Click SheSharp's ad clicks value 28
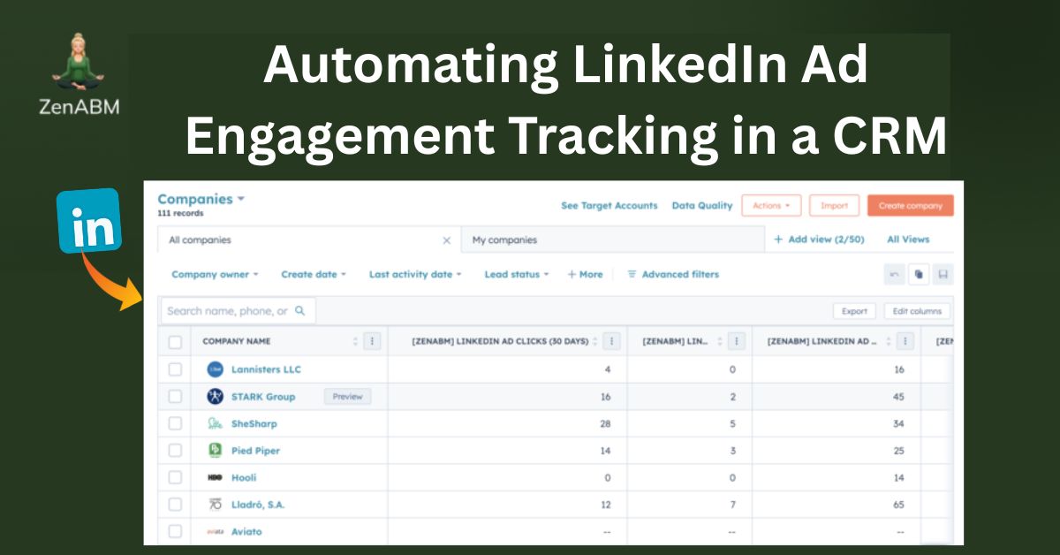Screen dimensions: 1060x555 (605, 424)
